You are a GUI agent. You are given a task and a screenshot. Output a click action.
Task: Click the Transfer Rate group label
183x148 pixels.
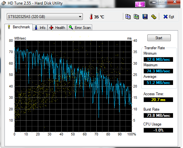click(154, 48)
